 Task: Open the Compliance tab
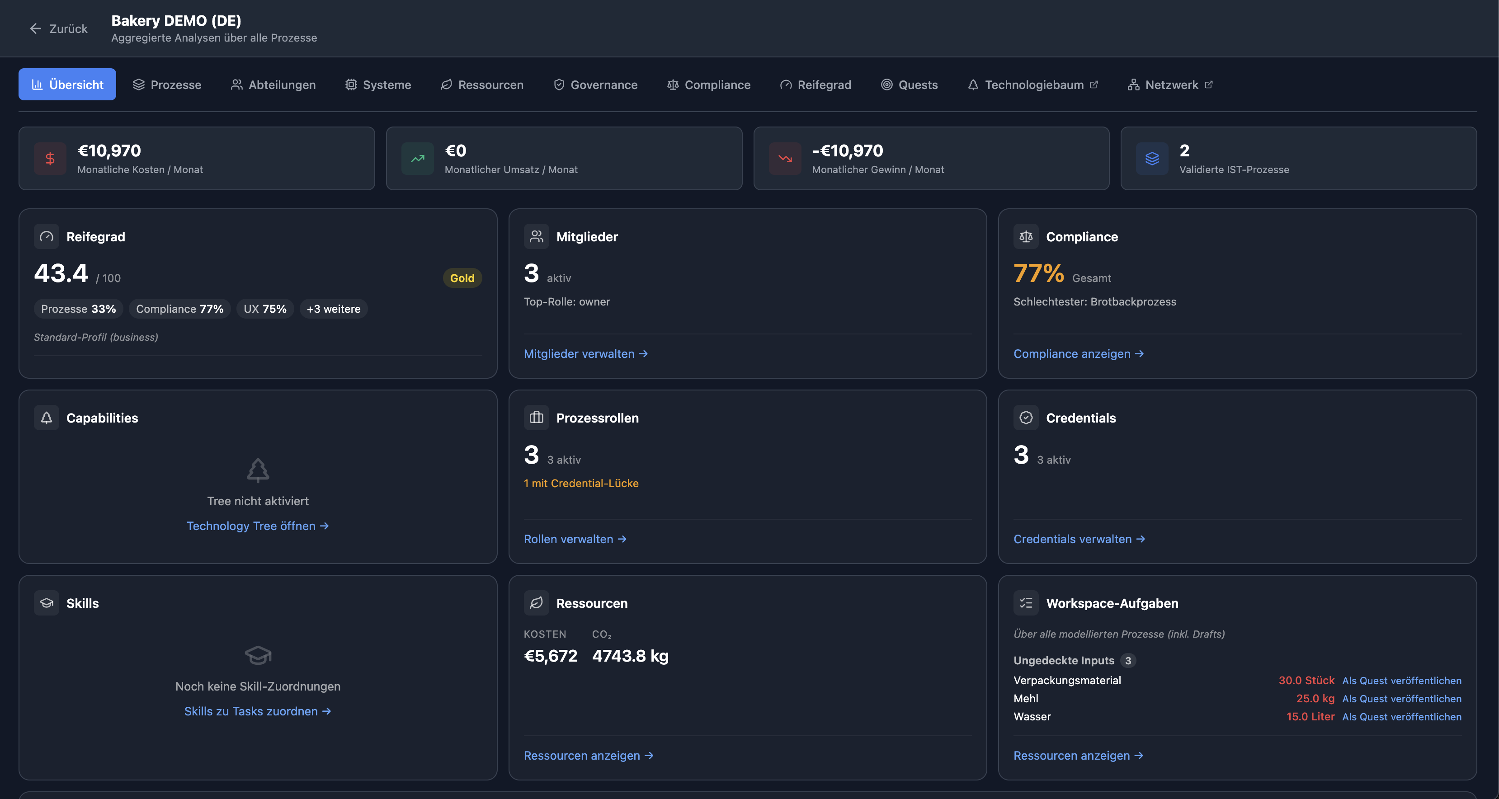coord(708,85)
